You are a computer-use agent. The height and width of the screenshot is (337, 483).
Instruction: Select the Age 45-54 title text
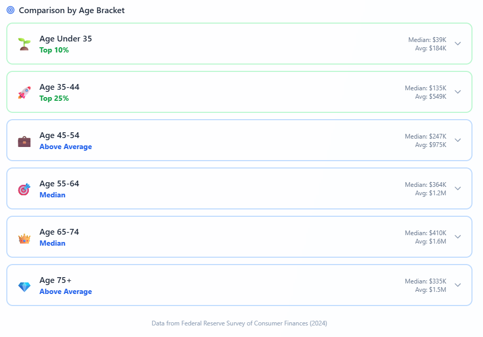tap(59, 135)
